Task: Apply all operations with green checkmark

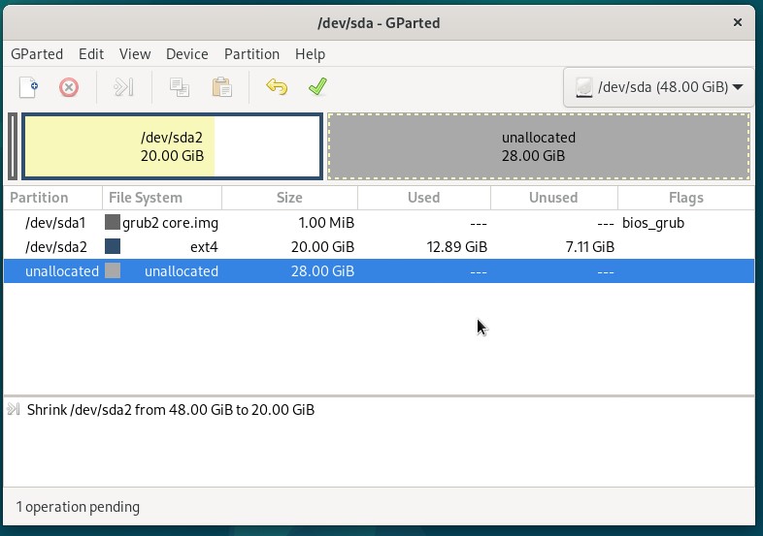Action: [x=317, y=87]
